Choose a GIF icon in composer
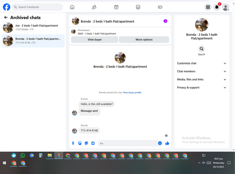The height and width of the screenshot is (174, 235). click(x=93, y=143)
